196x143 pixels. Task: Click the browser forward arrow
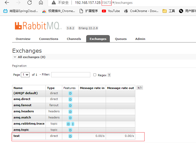(18, 3)
